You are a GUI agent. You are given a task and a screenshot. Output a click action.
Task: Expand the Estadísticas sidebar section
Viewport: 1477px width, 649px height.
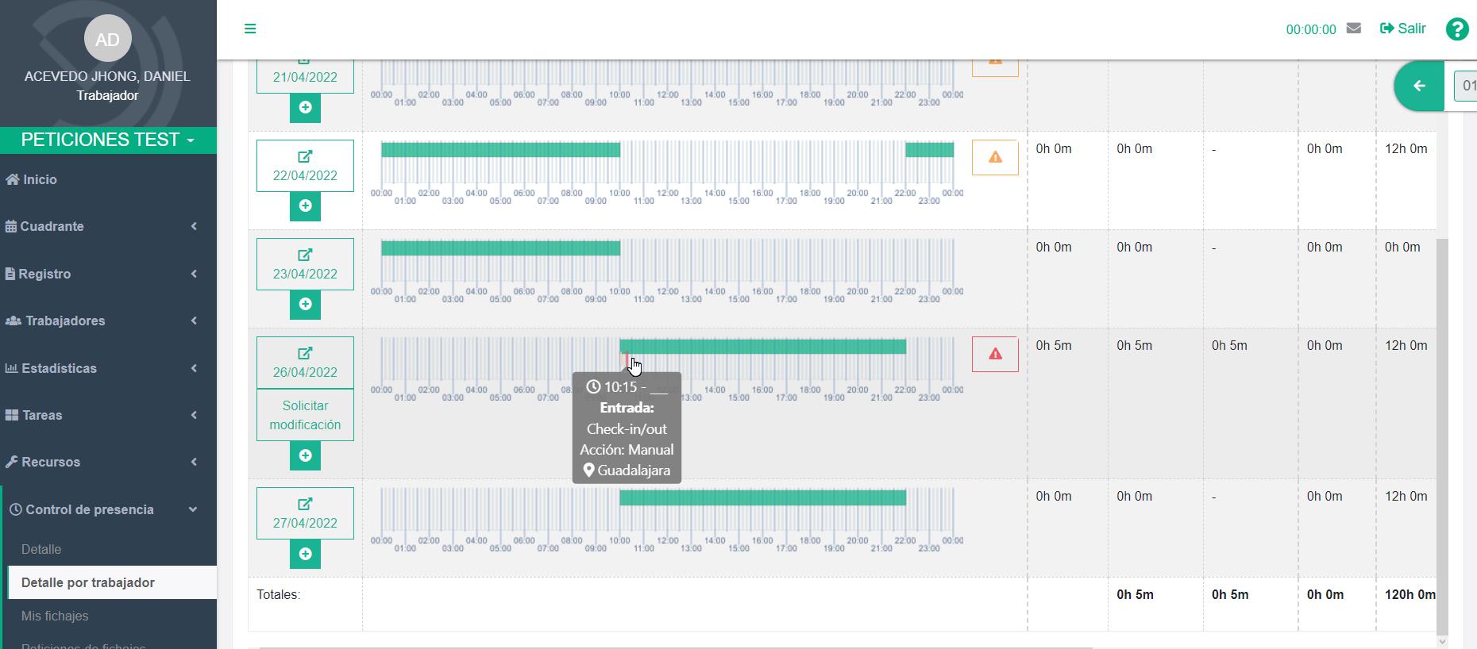[108, 368]
